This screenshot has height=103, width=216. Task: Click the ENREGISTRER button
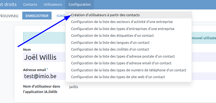pos(37,16)
